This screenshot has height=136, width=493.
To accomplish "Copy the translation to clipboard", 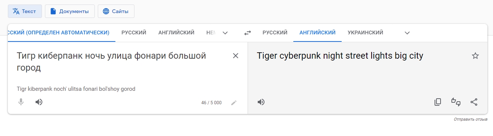I will [438, 102].
